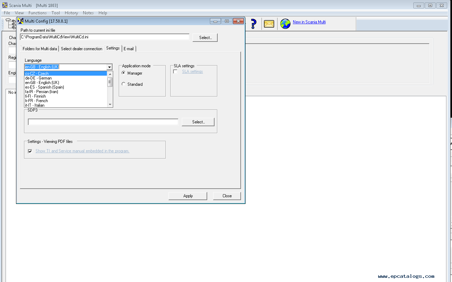
Task: Minimize the Scania Multi main window
Action: [x=419, y=5]
